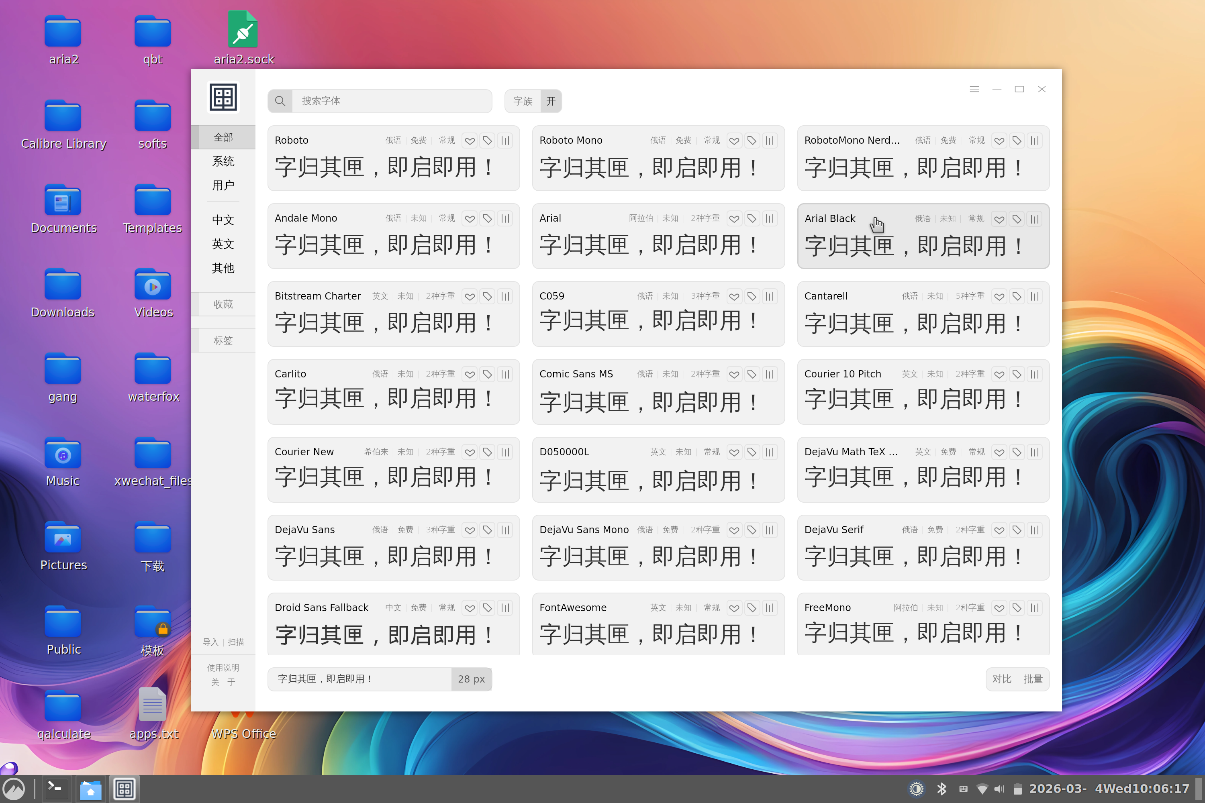Click the font manager logo above the sidebar
This screenshot has height=803, width=1205.
[x=223, y=97]
